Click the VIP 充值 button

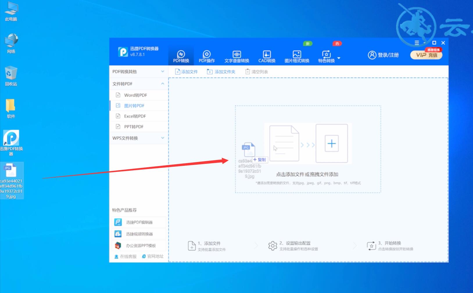[426, 55]
